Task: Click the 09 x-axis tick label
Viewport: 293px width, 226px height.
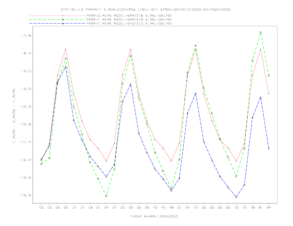Action: [65, 208]
